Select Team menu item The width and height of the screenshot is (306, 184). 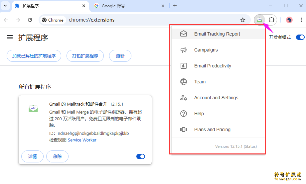pyautogui.click(x=218, y=82)
